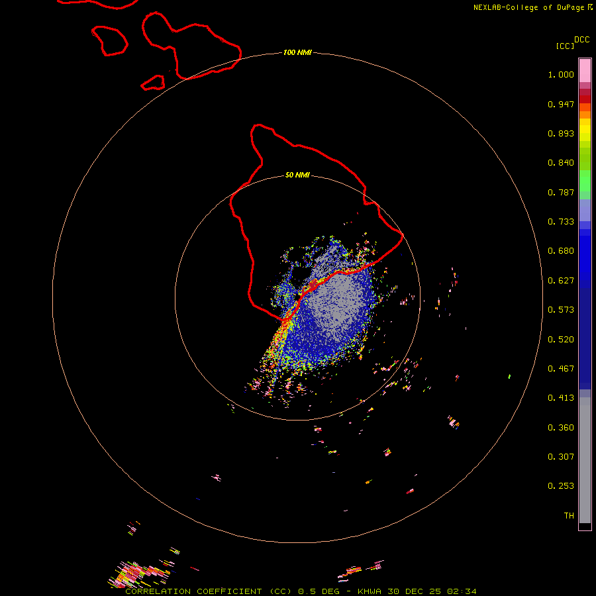Viewport: 596px width, 596px height.
Task: Select the 0.413 legend value
Action: coord(561,398)
